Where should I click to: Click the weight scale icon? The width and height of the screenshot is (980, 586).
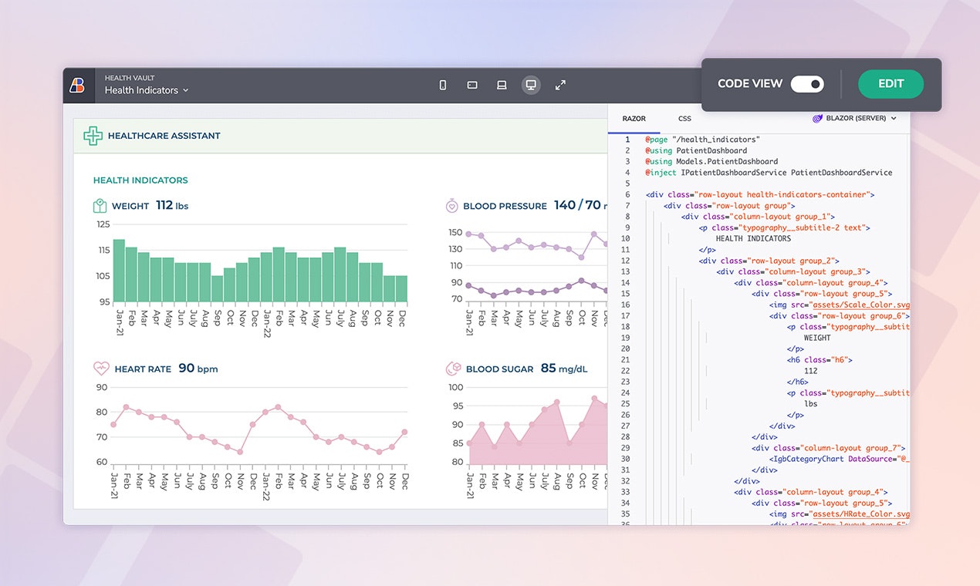(100, 206)
